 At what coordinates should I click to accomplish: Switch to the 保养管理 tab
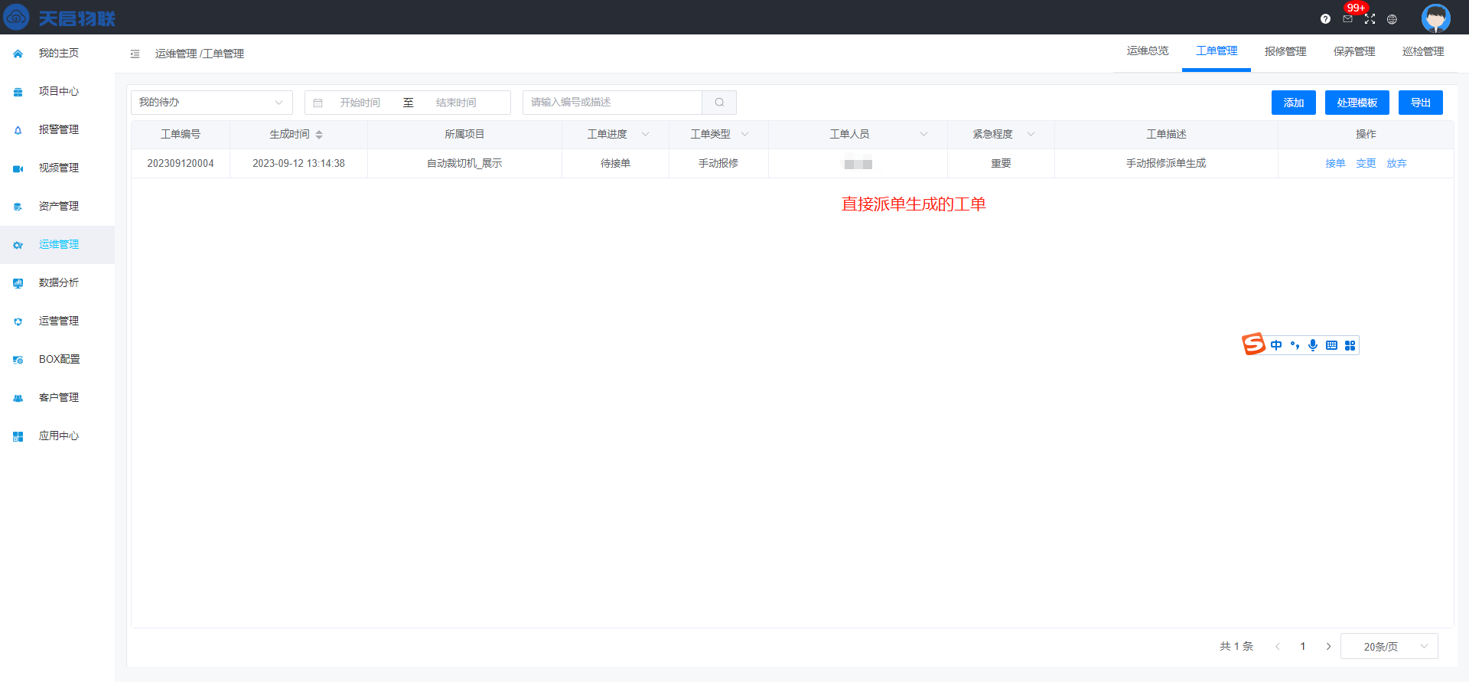(1354, 51)
